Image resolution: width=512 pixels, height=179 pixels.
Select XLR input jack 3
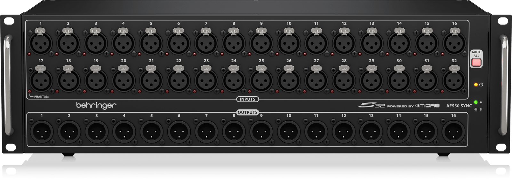pyautogui.click(x=96, y=43)
